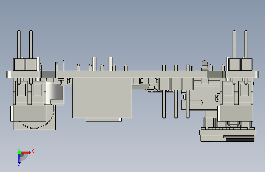Screen dimensions: 265x172
Task: Select the long horizontal base plate of the model
Action: point(132,74)
